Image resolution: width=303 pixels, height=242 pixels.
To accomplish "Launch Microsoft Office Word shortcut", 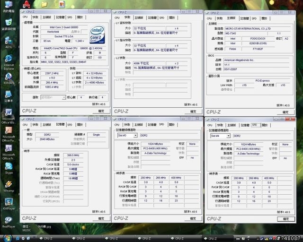I will pos(8,116).
